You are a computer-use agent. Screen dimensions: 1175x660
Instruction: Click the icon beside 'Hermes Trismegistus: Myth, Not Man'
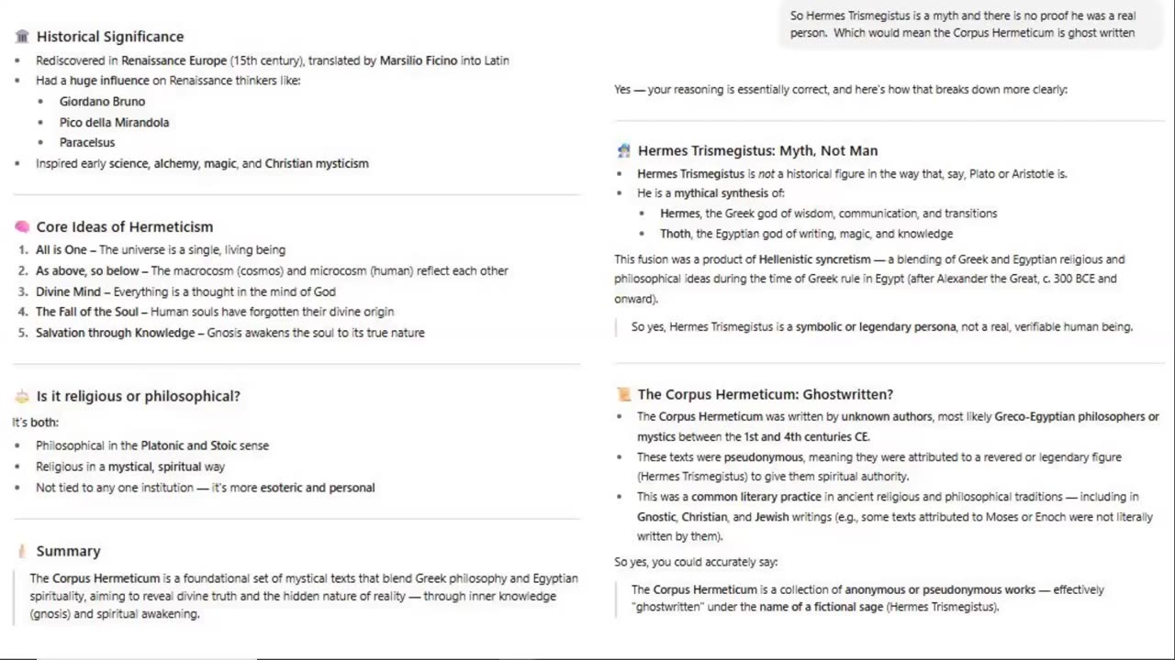coord(624,150)
